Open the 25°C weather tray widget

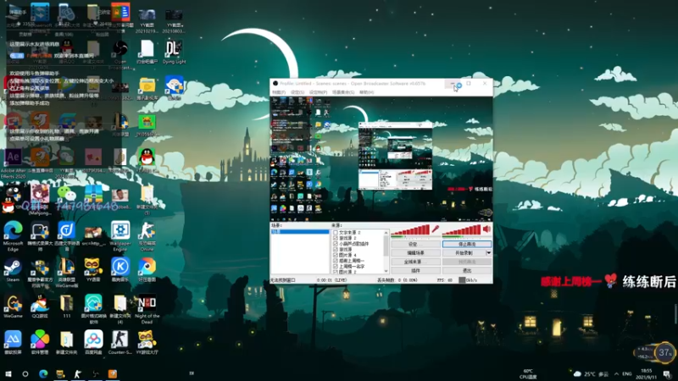point(591,373)
